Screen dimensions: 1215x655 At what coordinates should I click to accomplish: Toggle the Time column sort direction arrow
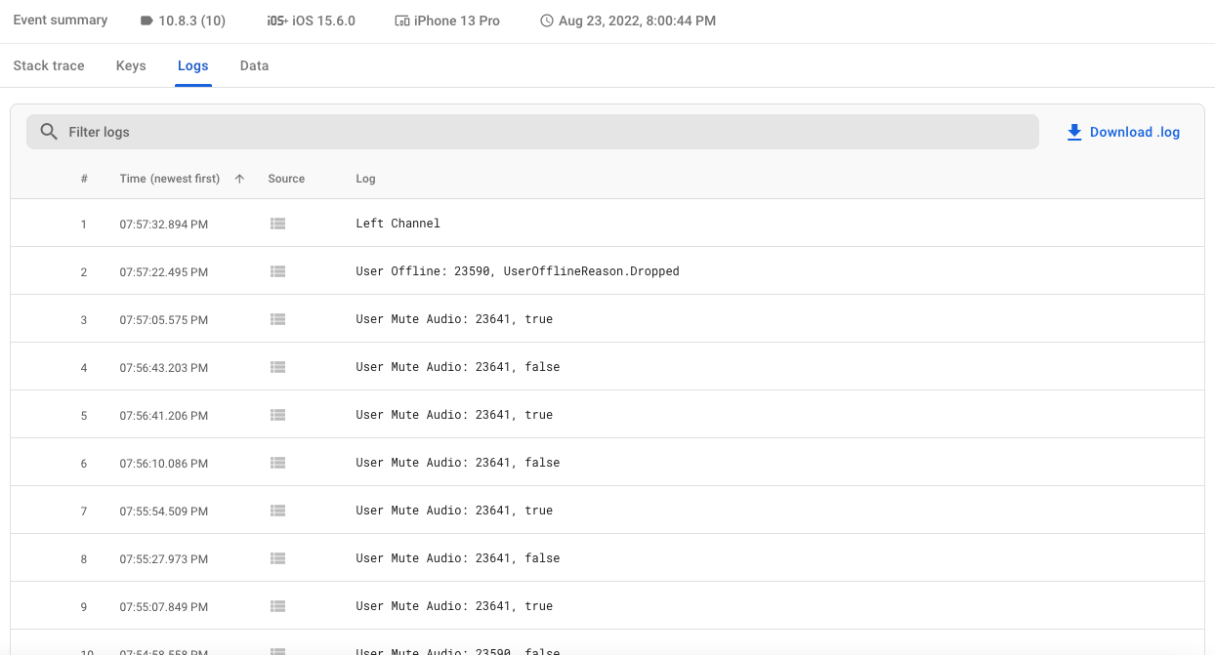pos(238,179)
